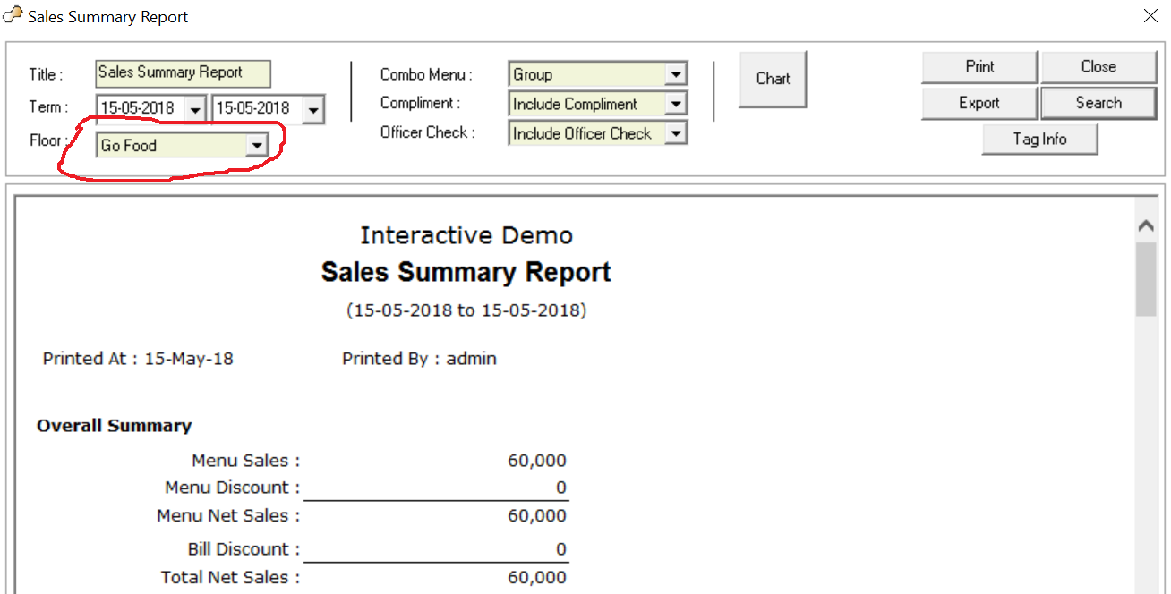Open Tag Info

tap(1039, 140)
